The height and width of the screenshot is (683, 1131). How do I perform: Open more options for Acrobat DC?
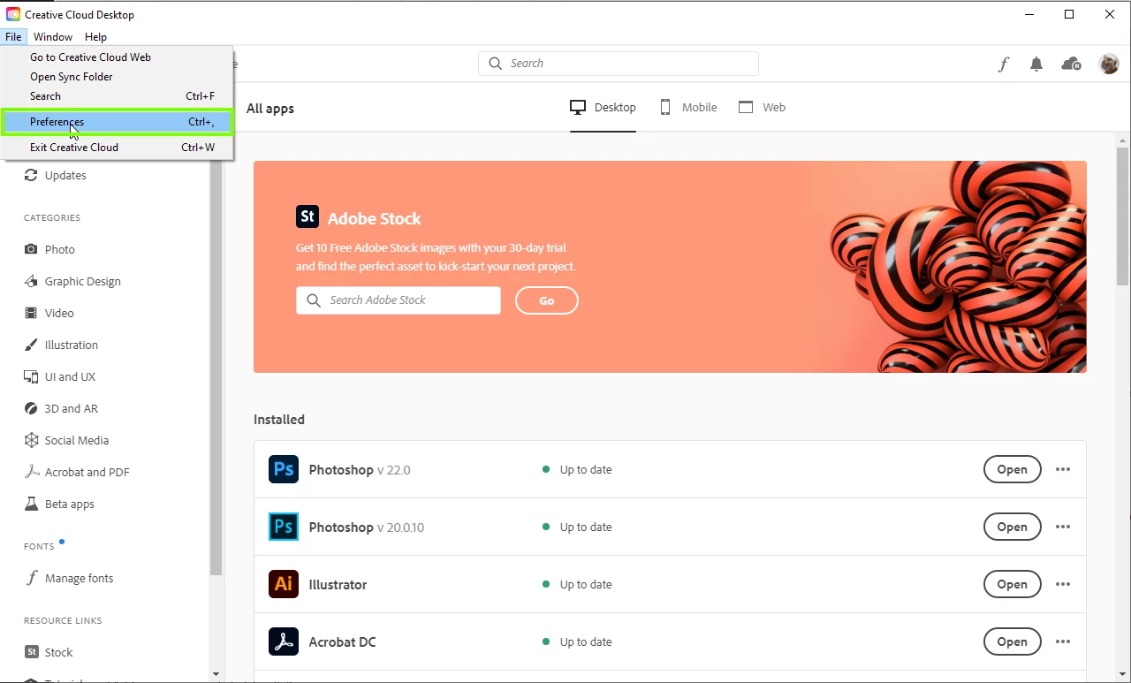[1063, 641]
